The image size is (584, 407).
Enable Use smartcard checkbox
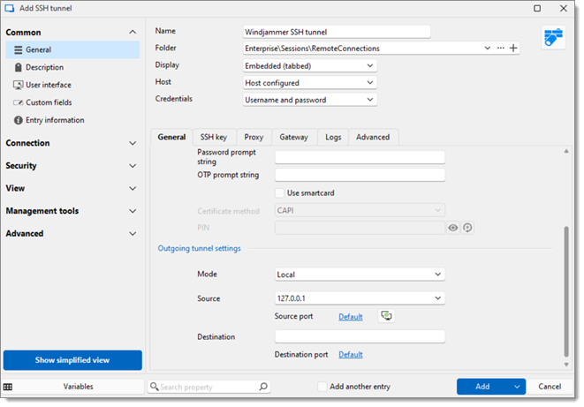pyautogui.click(x=279, y=193)
